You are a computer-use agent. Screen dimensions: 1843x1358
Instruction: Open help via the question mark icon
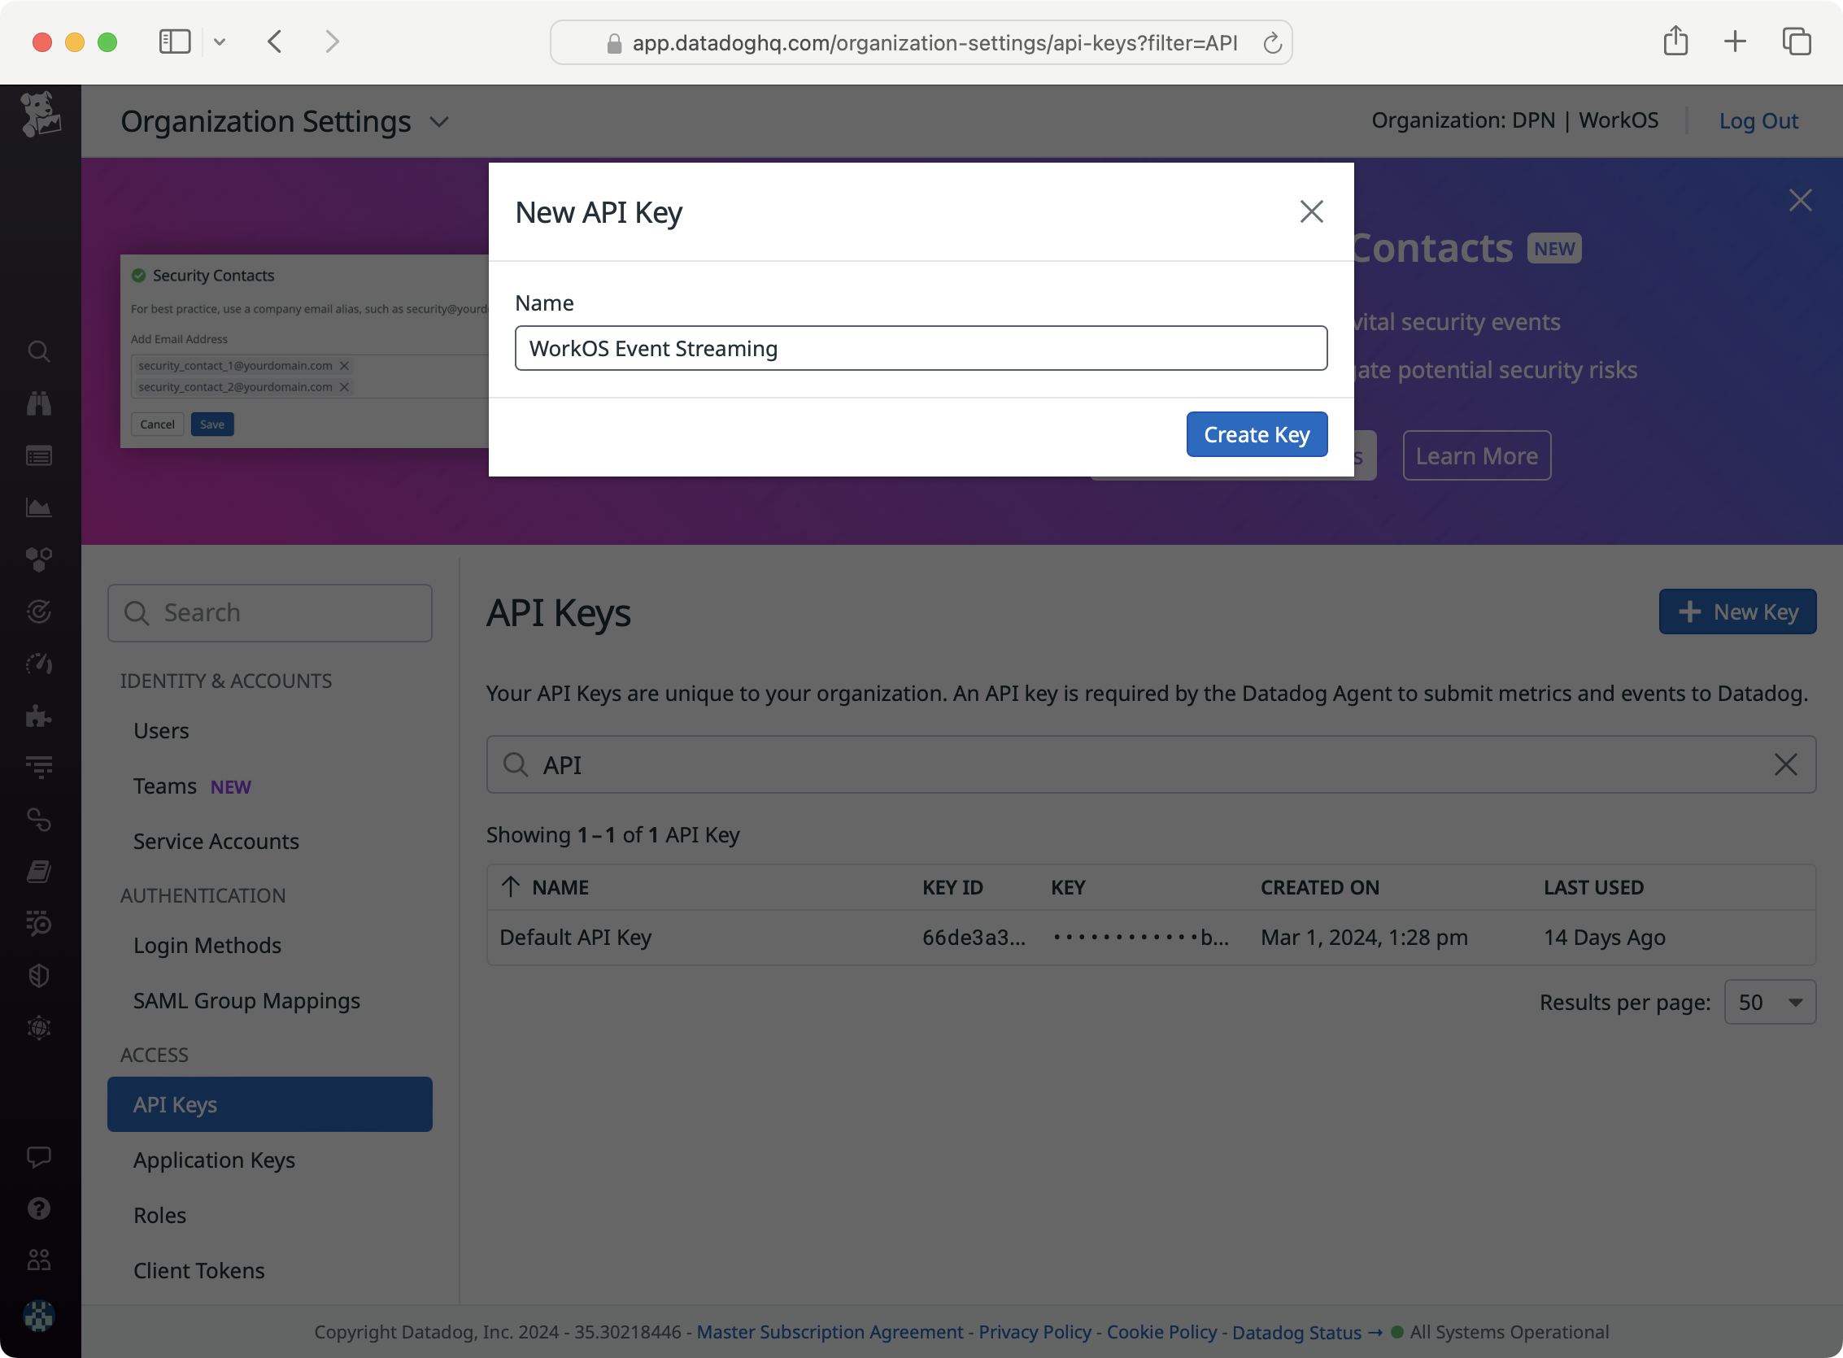(39, 1208)
